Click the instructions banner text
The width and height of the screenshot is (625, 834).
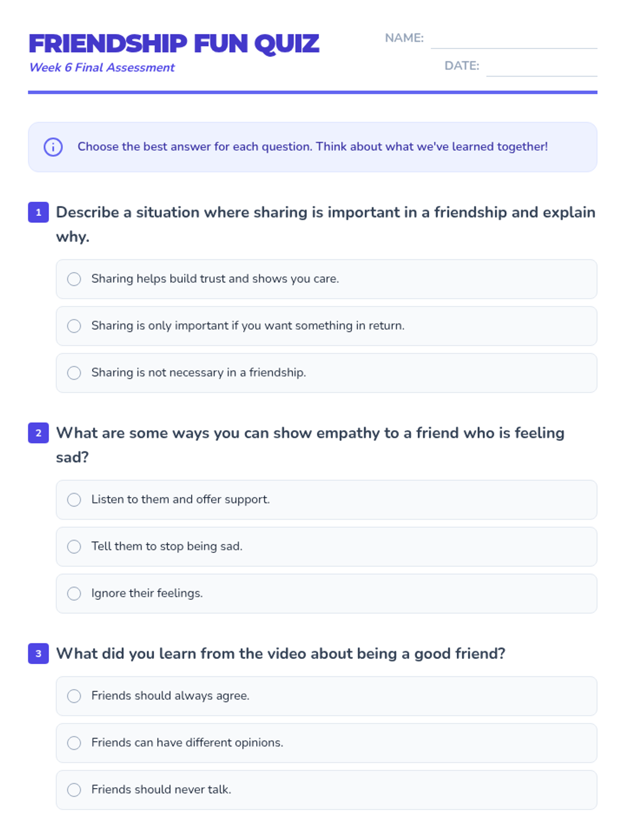[x=312, y=146]
